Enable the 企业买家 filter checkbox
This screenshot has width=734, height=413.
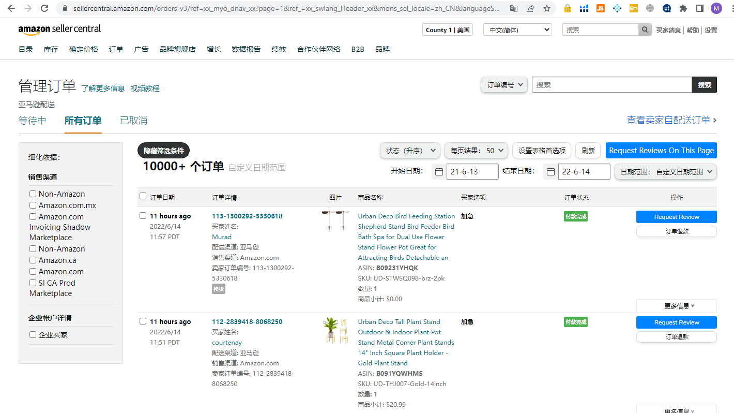click(33, 335)
